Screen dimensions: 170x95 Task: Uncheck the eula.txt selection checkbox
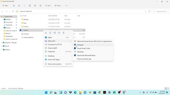click(x=20, y=30)
